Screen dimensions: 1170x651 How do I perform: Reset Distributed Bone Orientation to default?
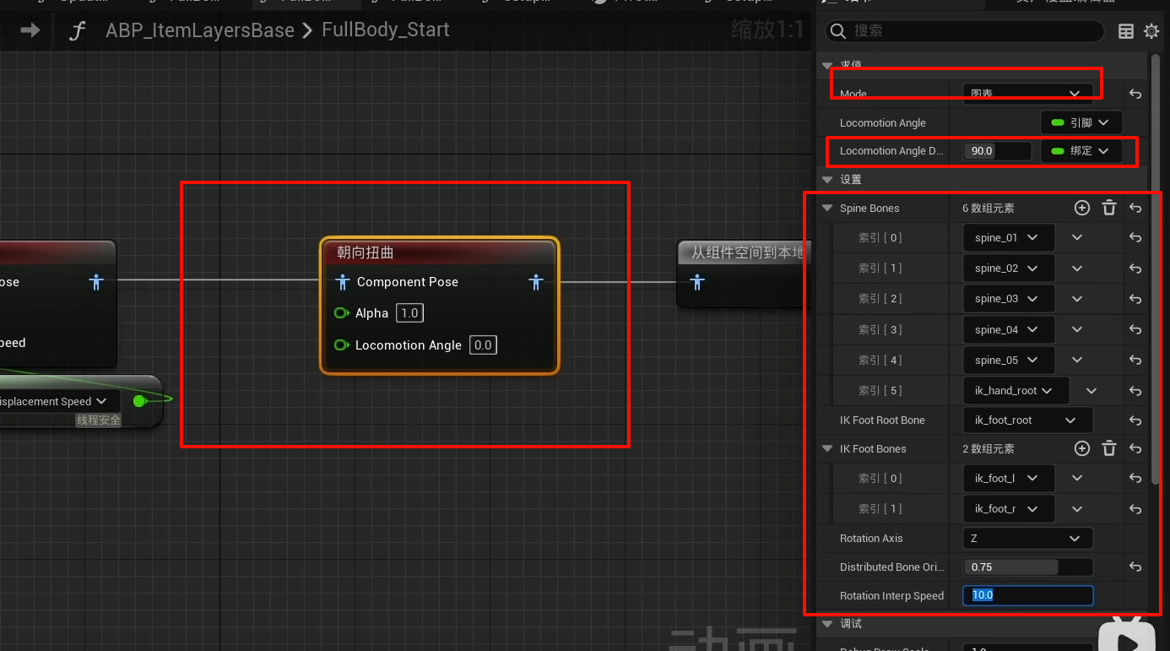1135,567
